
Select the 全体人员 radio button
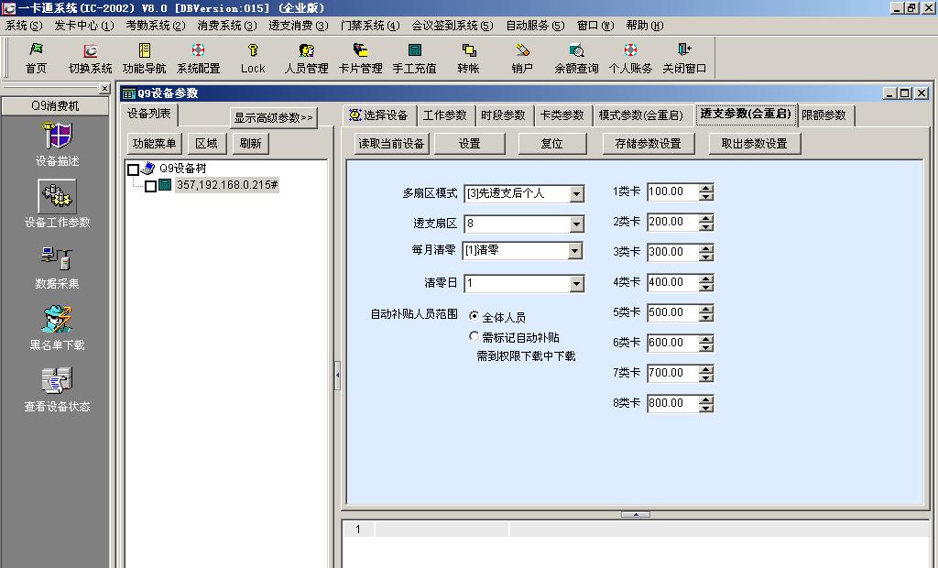[474, 316]
